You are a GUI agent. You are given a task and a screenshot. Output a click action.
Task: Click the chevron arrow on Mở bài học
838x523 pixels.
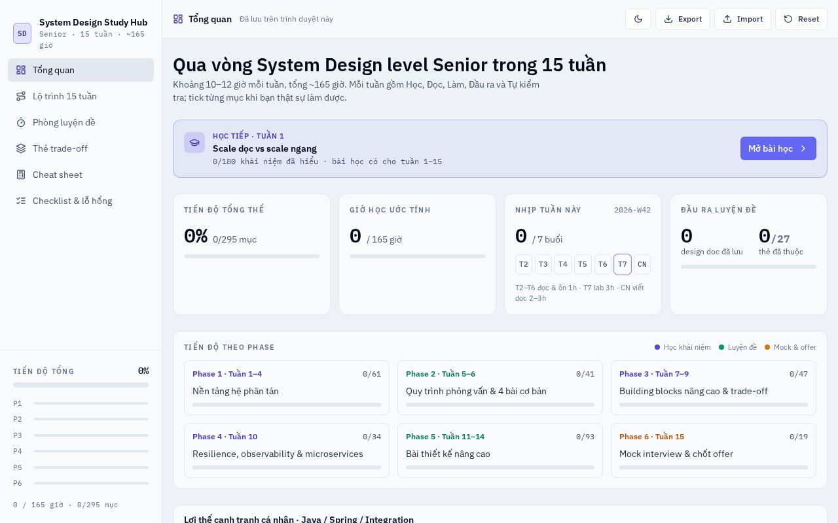pos(803,148)
